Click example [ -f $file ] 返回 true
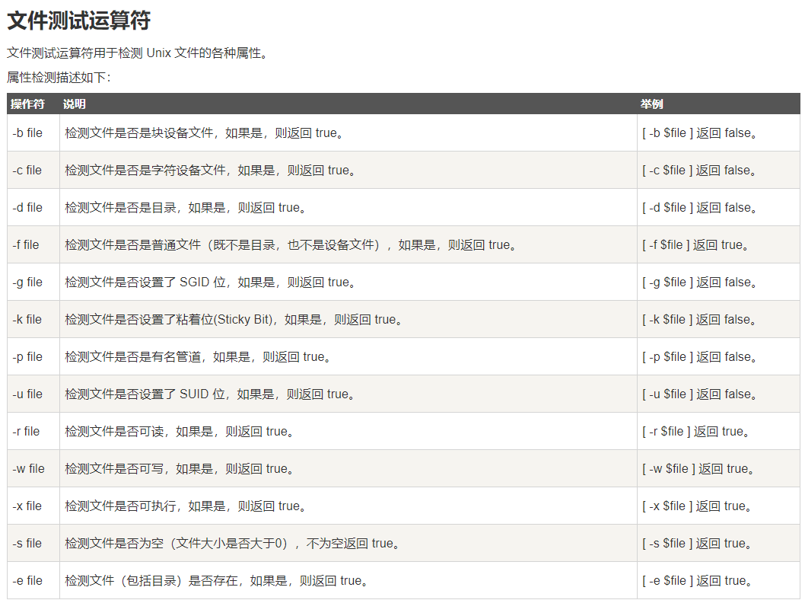805x600 pixels. 695,245
